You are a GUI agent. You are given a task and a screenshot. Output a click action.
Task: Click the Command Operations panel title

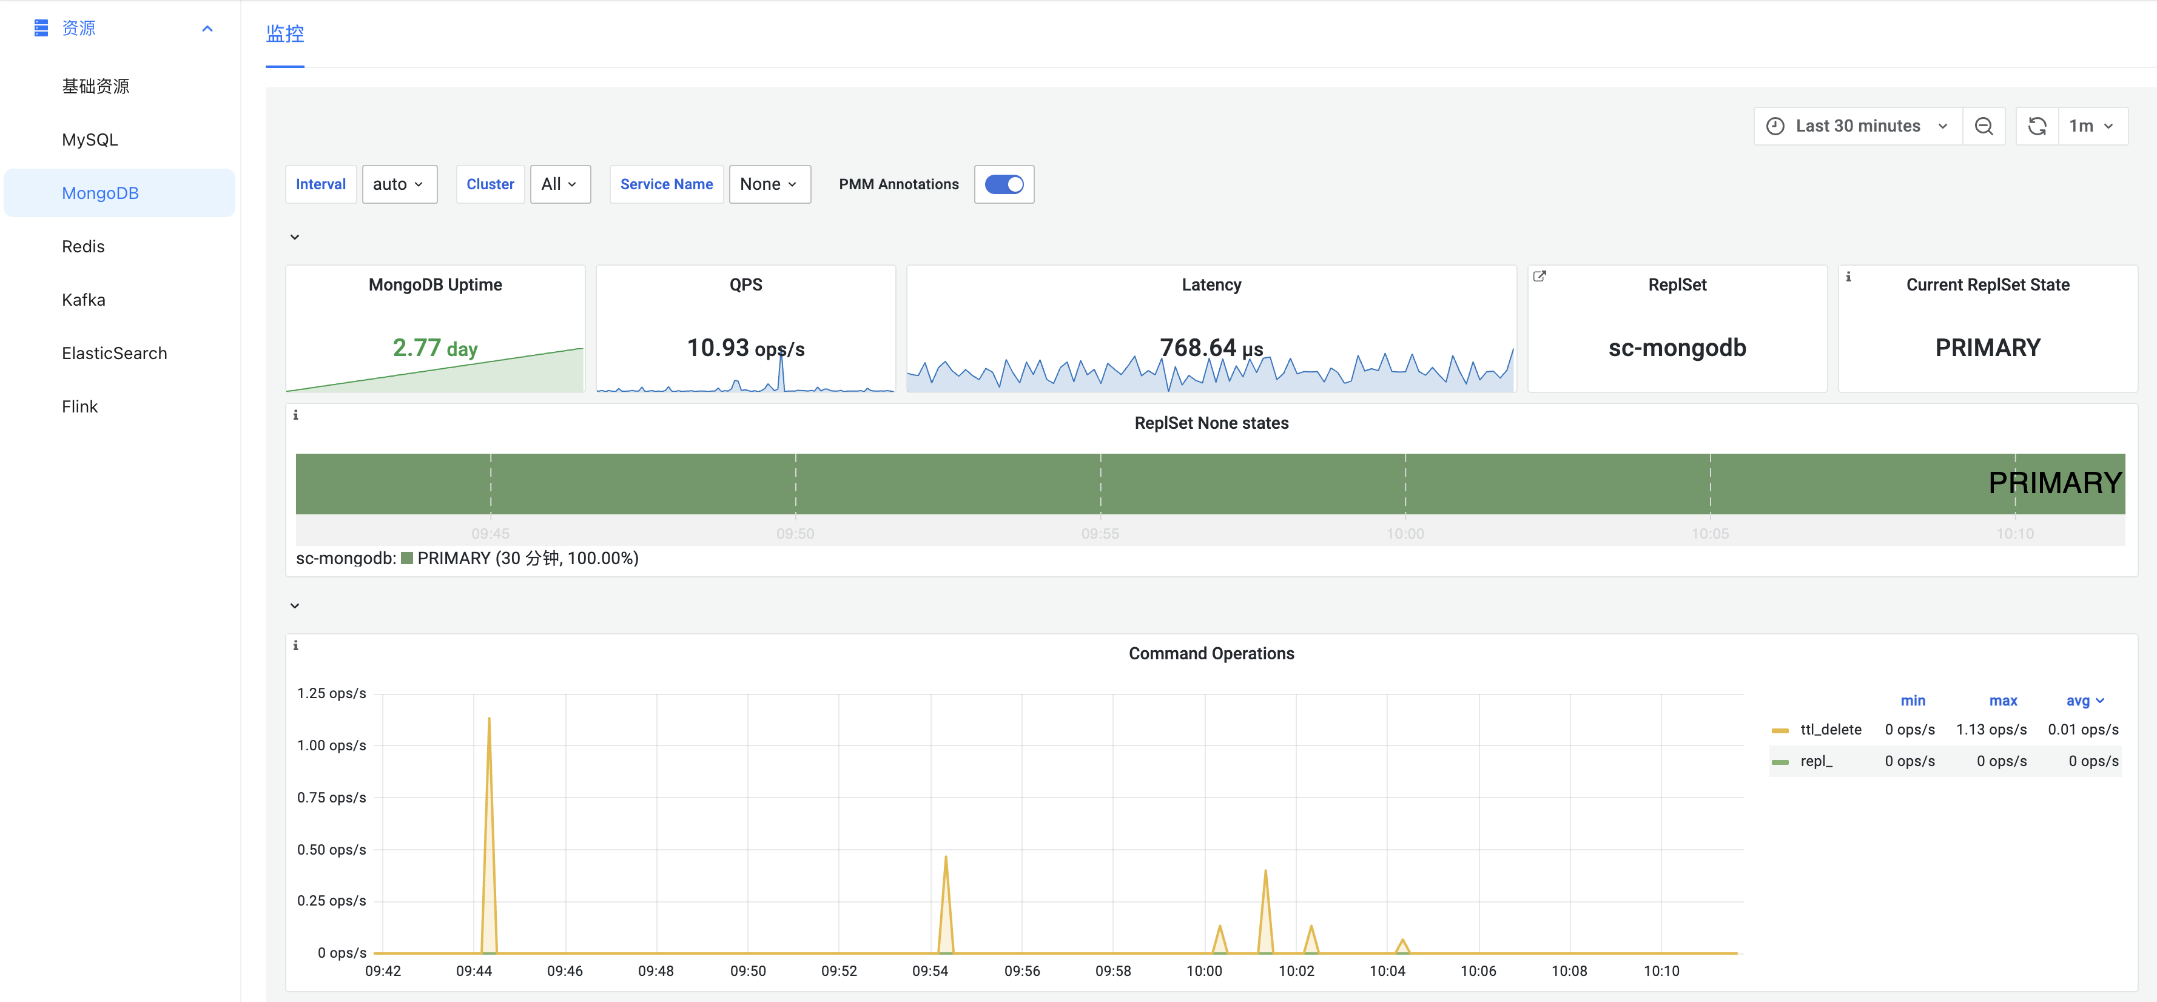(1211, 654)
